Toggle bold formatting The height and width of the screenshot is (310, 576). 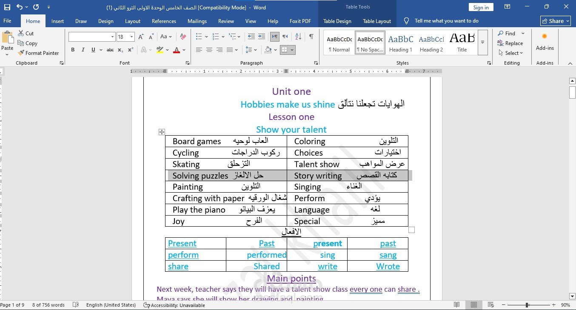(73, 50)
